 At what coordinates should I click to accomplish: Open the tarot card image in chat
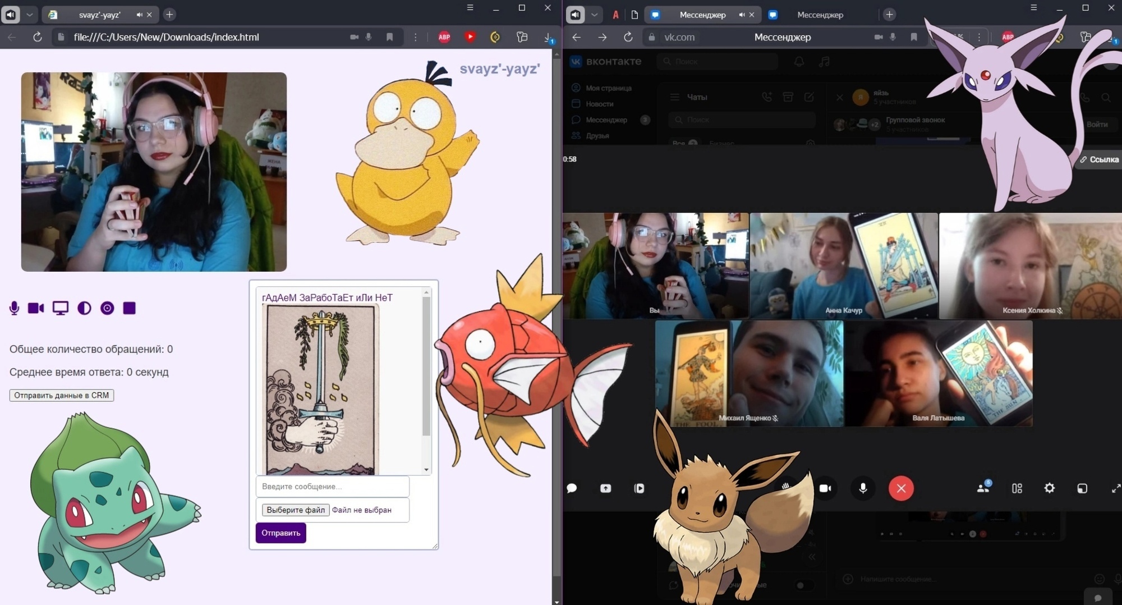pos(320,390)
